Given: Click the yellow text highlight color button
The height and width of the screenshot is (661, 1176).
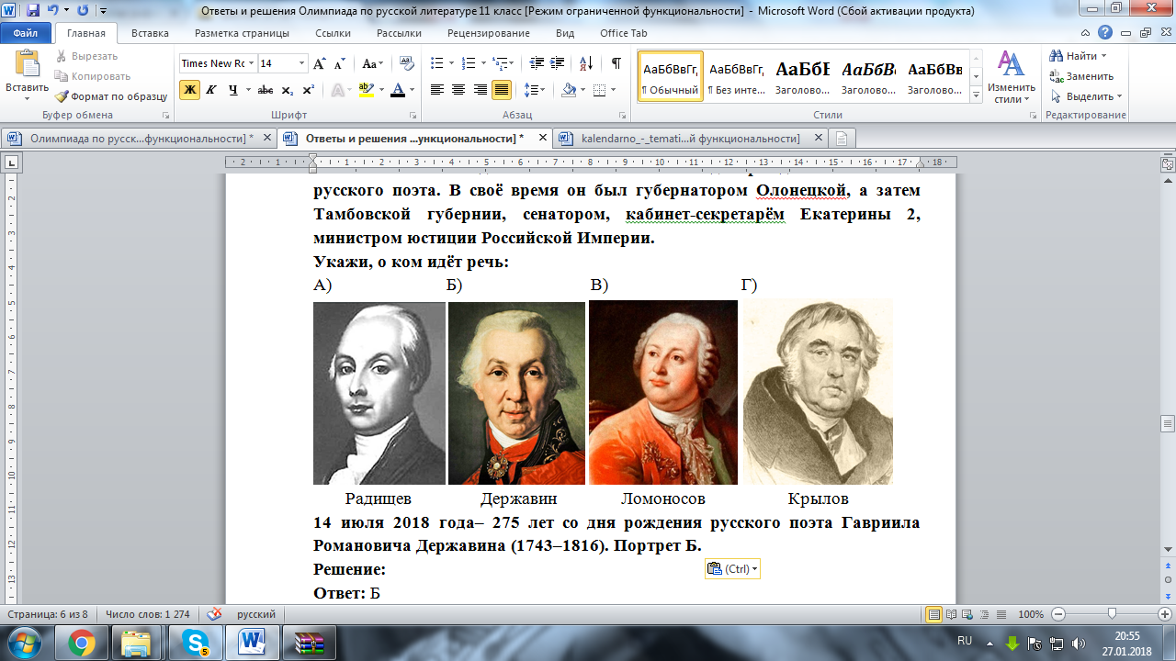Looking at the screenshot, I should pyautogui.click(x=367, y=90).
